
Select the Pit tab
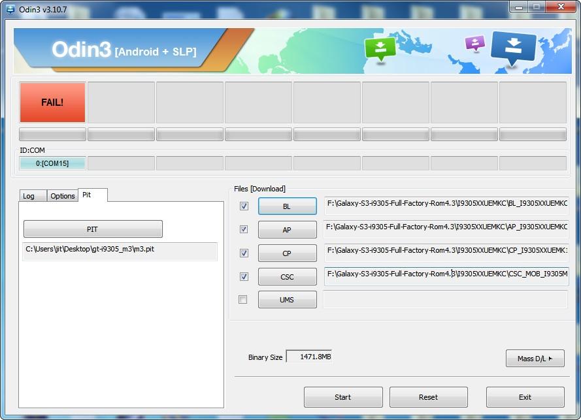(93, 195)
